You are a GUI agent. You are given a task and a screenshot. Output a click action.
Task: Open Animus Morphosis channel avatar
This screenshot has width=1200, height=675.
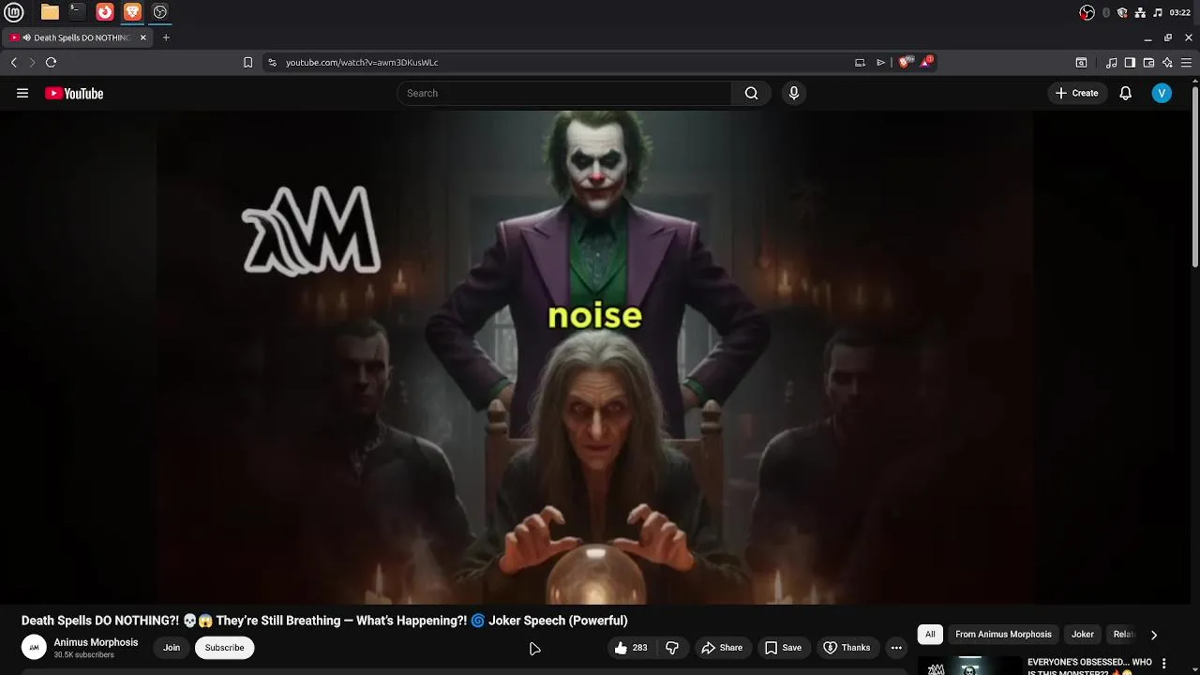pyautogui.click(x=34, y=647)
